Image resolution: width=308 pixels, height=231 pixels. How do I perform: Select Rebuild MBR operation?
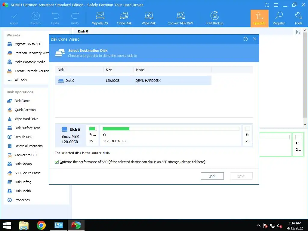(x=20, y=137)
